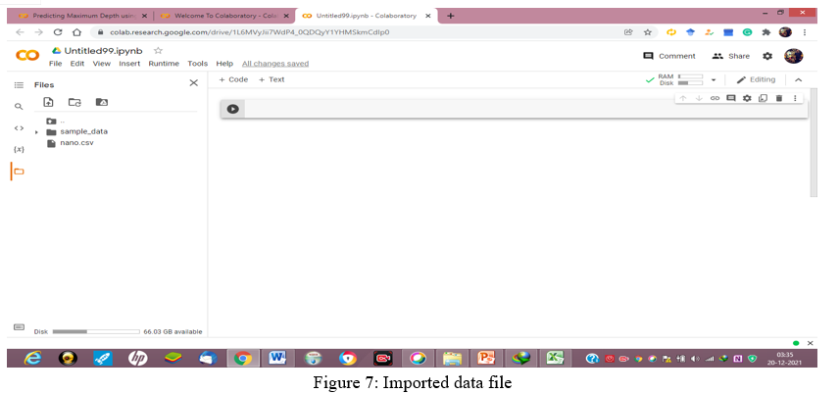Toggle the Files sidebar folder icon
839x394 pixels.
[19, 172]
